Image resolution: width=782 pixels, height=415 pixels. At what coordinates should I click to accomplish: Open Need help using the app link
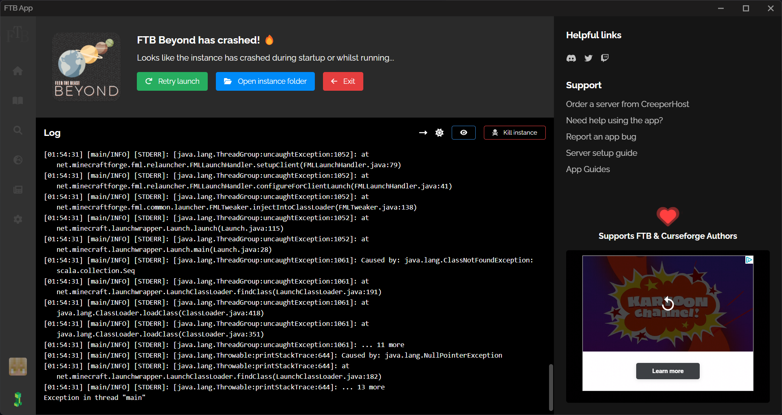coord(614,120)
